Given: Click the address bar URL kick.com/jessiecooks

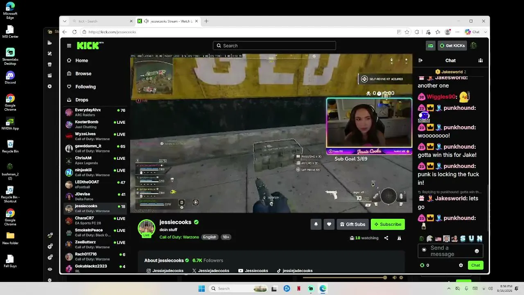Looking at the screenshot, I should (x=112, y=32).
